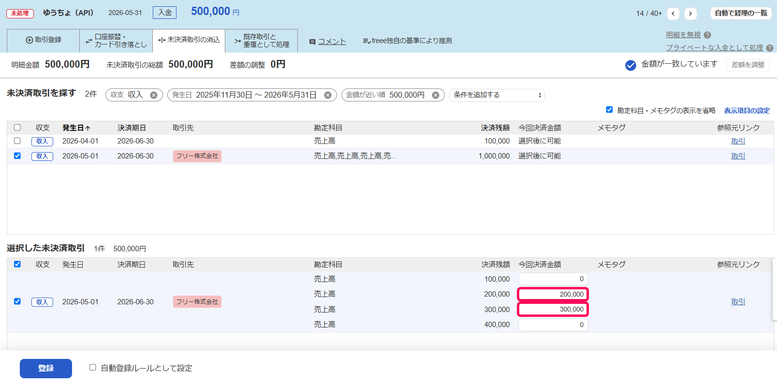This screenshot has height=385, width=777.
Task: Open 表示項目の設定 link
Action: click(x=747, y=111)
